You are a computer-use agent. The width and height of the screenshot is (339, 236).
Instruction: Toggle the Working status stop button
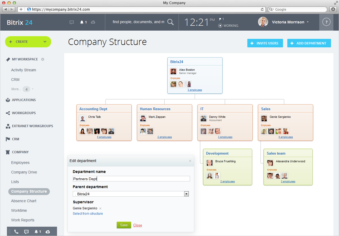coord(220,26)
